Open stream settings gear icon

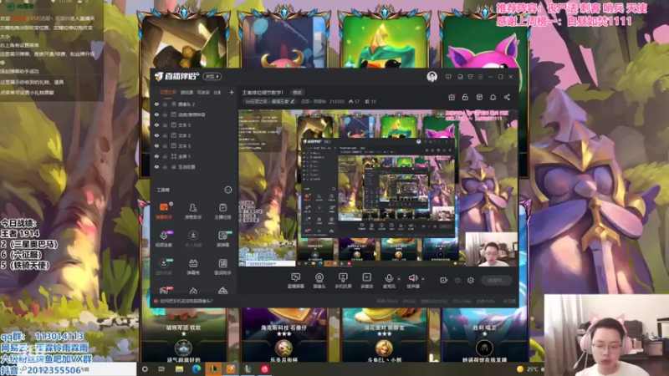pyautogui.click(x=471, y=280)
